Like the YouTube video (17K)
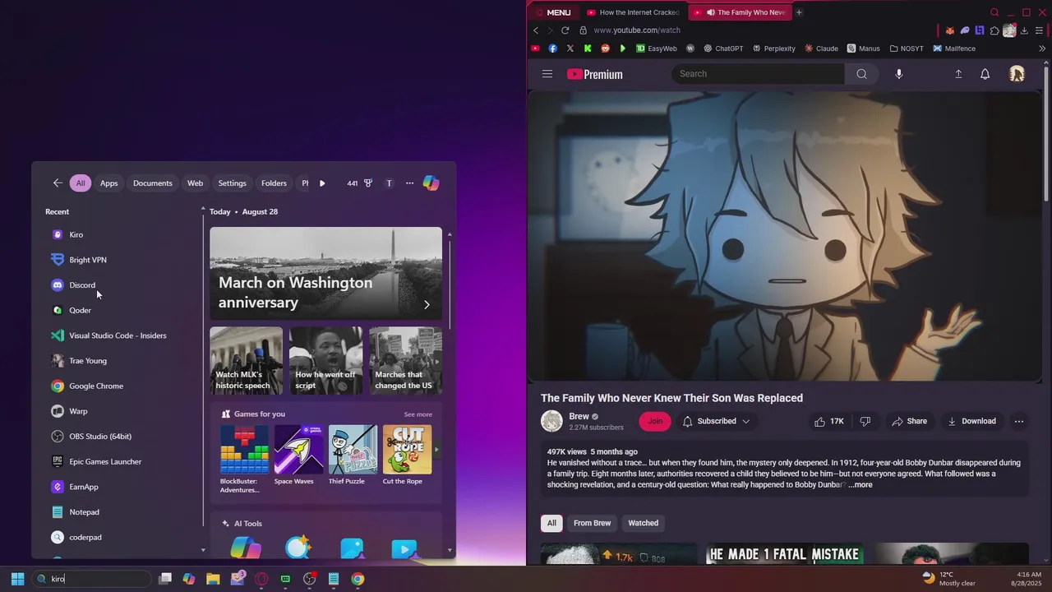The height and width of the screenshot is (592, 1052). (x=829, y=421)
